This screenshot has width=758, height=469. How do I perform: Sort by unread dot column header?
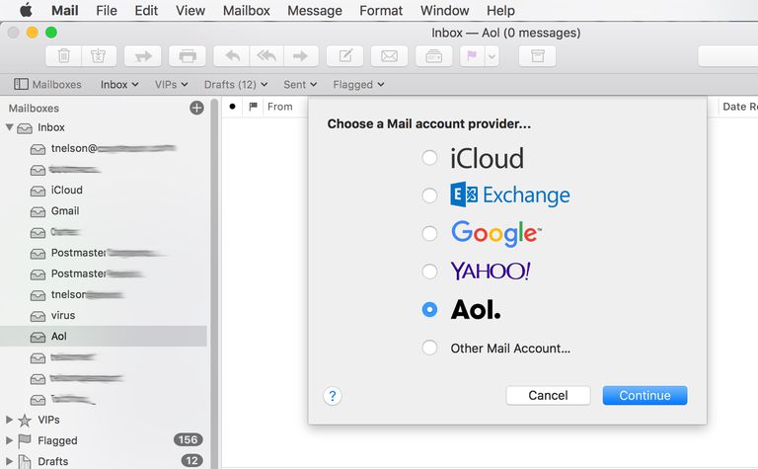[x=233, y=107]
